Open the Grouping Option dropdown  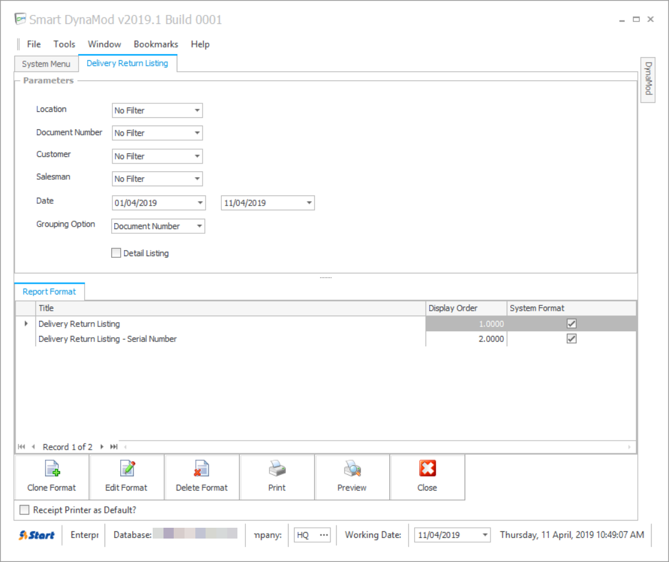click(199, 226)
